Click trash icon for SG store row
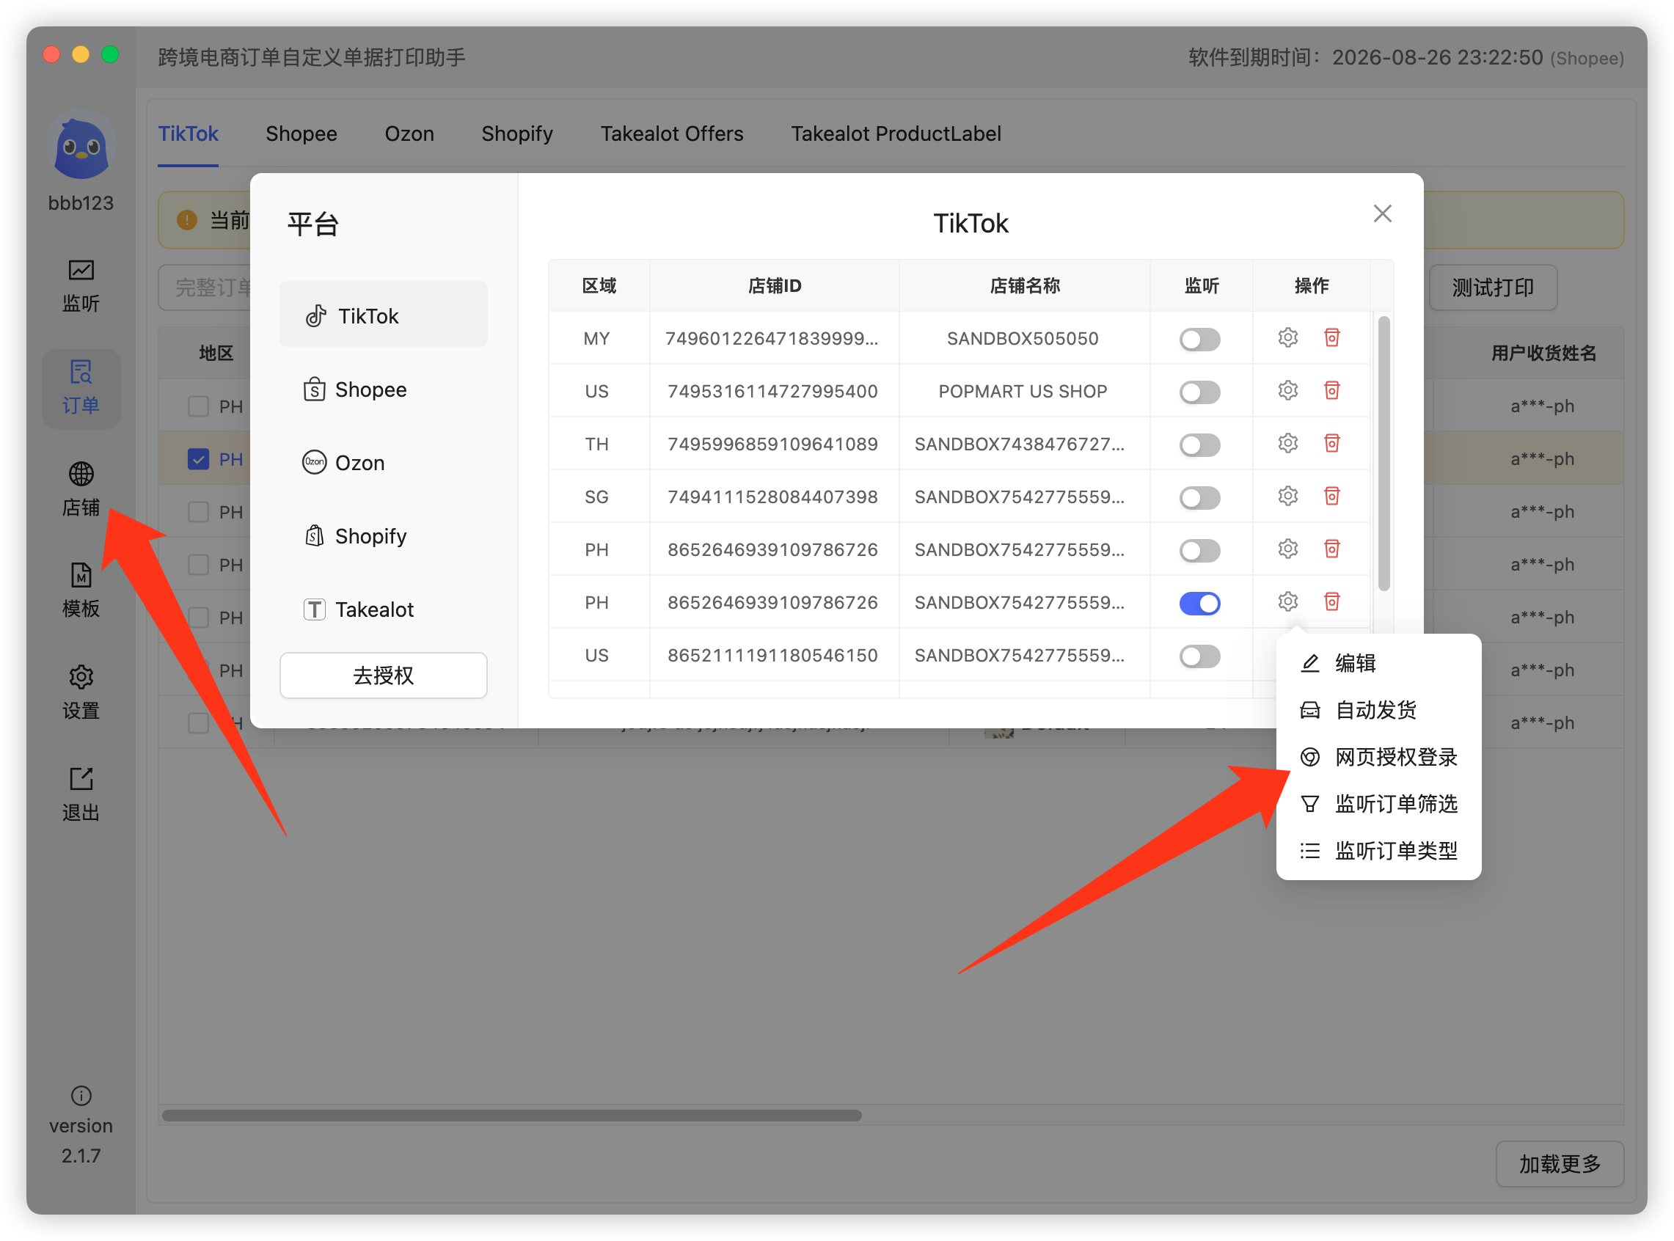This screenshot has height=1241, width=1674. coord(1332,497)
